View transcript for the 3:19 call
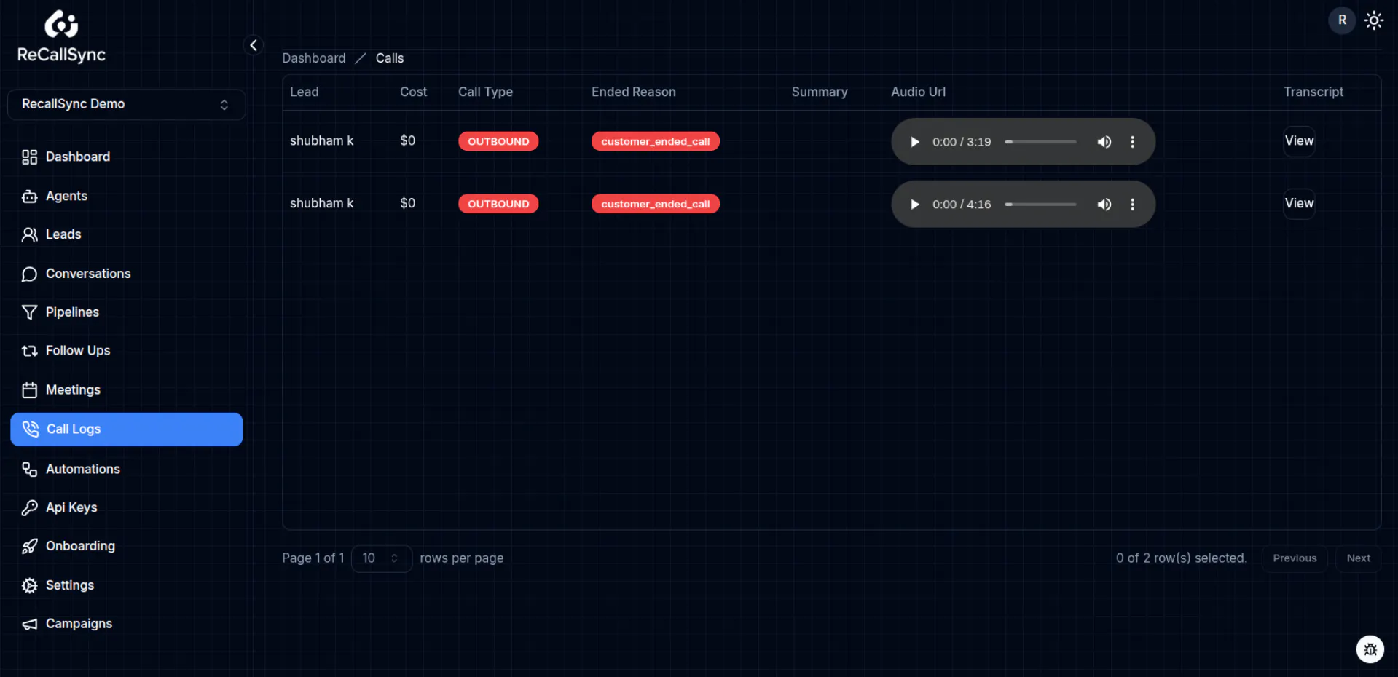Image resolution: width=1398 pixels, height=677 pixels. click(x=1299, y=141)
